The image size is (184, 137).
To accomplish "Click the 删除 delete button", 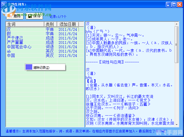I will point(15,16).
